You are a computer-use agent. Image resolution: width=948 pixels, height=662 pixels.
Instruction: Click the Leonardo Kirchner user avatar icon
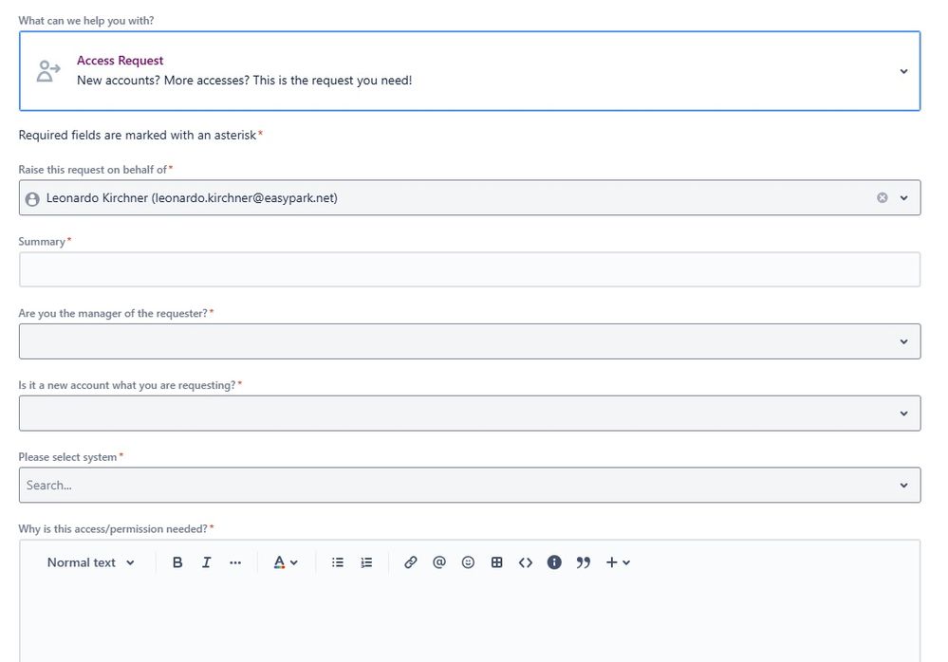(x=32, y=199)
